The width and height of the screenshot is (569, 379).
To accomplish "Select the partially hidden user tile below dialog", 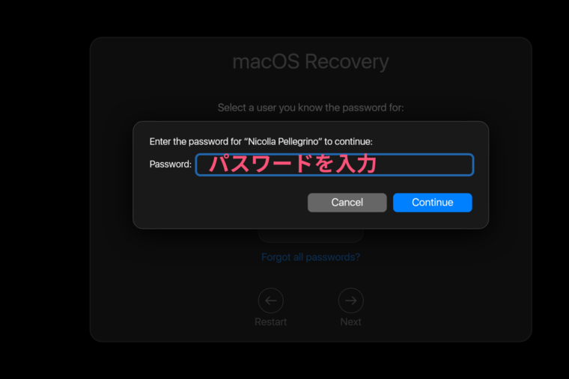I will coord(311,235).
